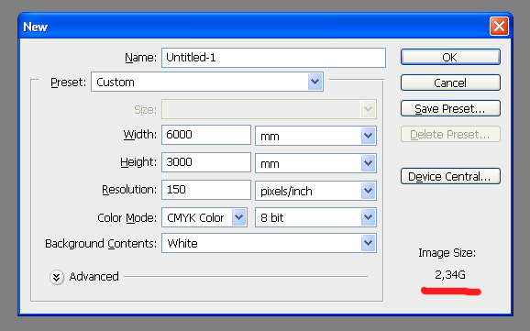Click the Resolution field showing 150
Viewport: 530px width, 331px height.
[206, 189]
